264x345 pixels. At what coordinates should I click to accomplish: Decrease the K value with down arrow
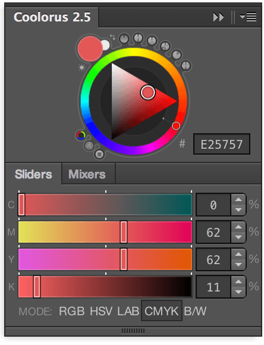pos(238,292)
